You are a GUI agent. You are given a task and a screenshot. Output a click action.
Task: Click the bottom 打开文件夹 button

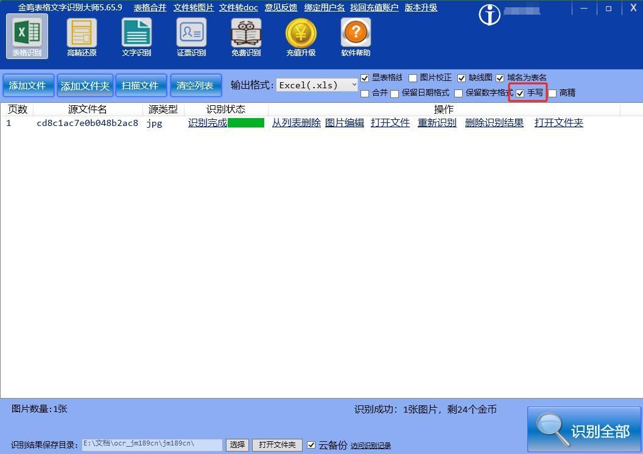[x=277, y=445]
